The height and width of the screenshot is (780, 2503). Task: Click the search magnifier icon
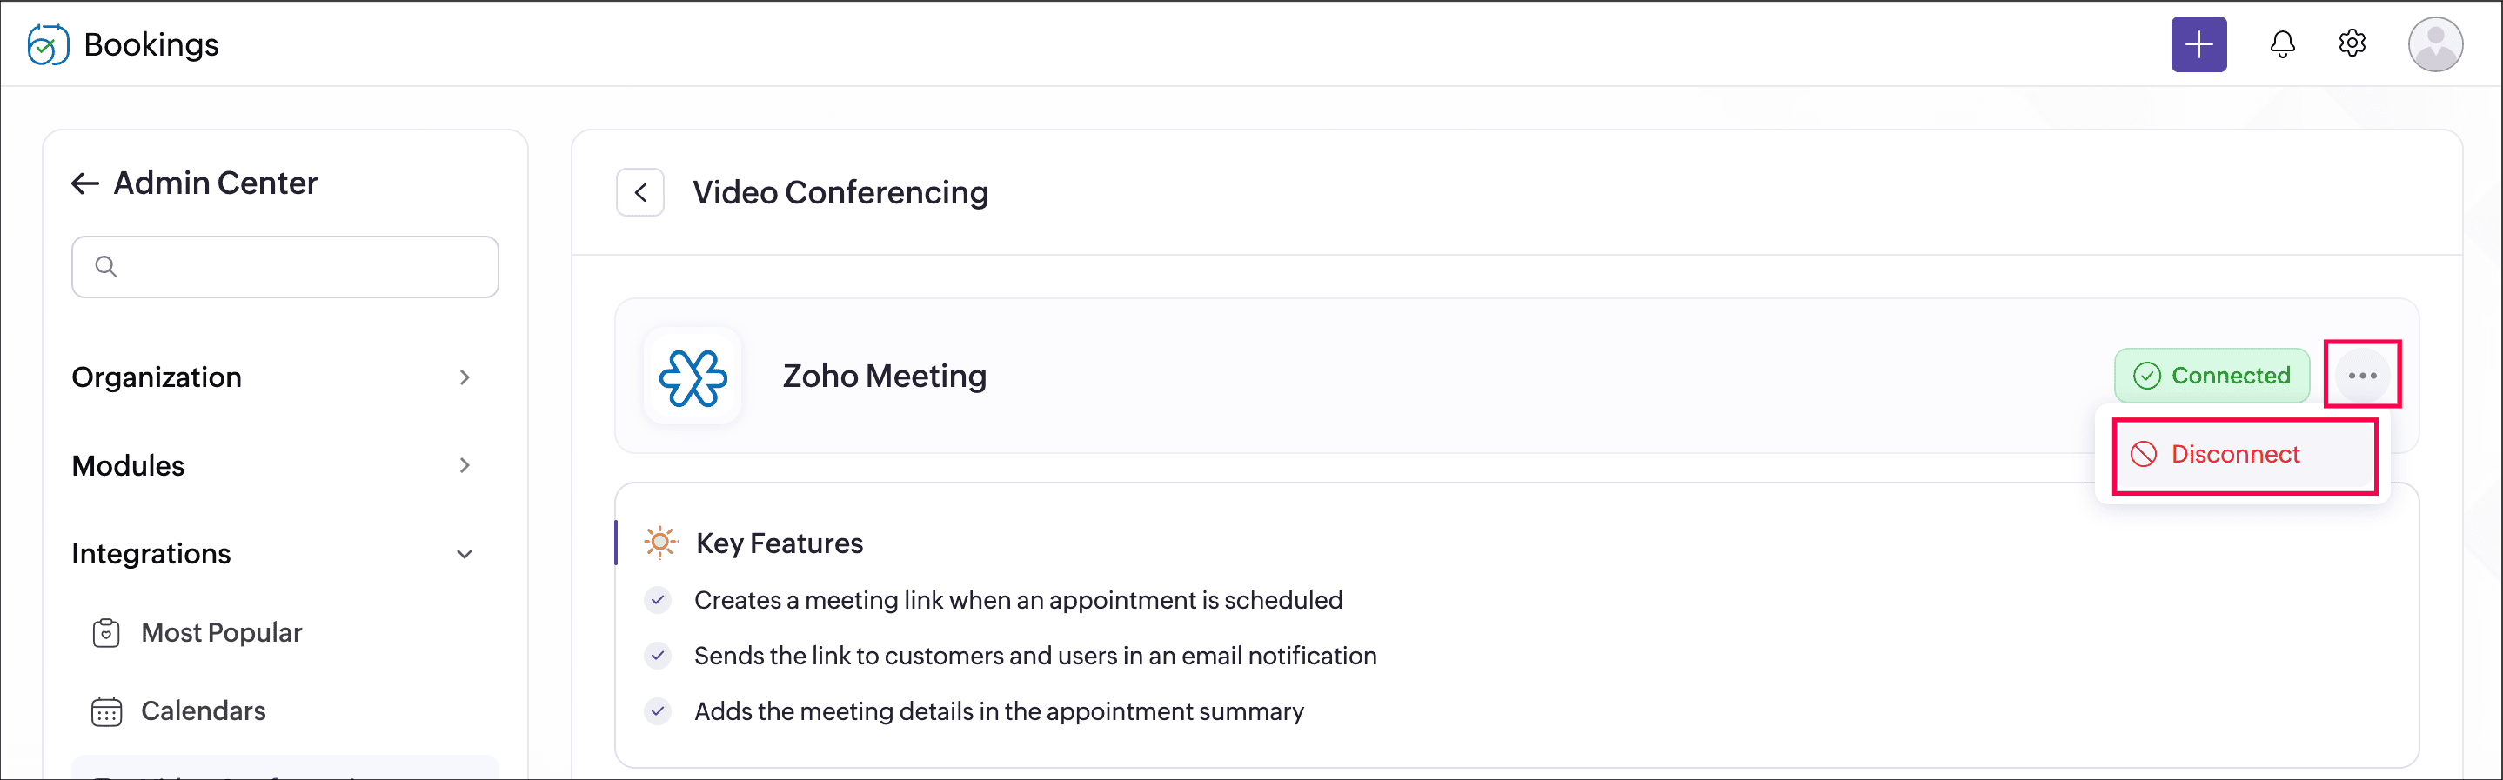106,267
